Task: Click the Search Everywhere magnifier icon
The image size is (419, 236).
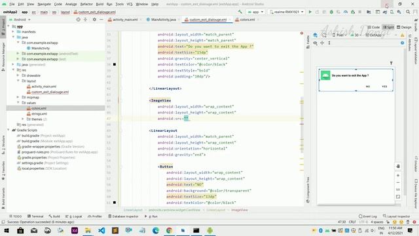Action: (x=408, y=12)
